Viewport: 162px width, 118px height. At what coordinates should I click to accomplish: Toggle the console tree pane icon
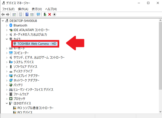(x=14, y=15)
